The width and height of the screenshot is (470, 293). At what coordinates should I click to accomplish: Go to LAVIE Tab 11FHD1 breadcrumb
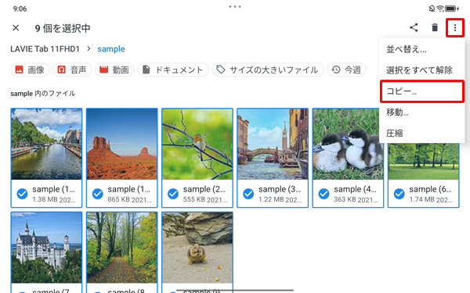[45, 48]
